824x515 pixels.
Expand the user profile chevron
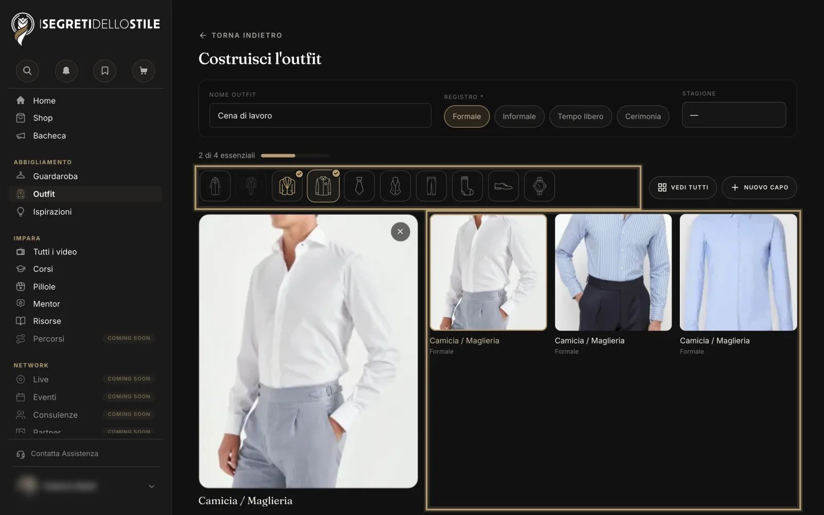(x=151, y=486)
